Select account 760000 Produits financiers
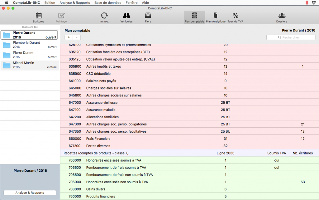The width and height of the screenshot is (319, 200). click(x=190, y=197)
